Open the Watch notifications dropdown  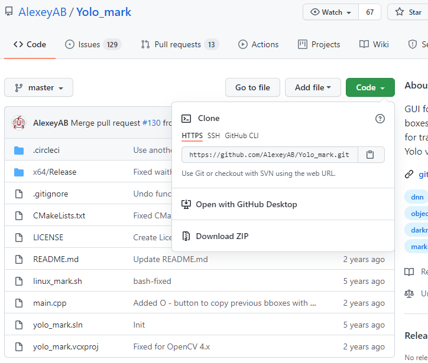tap(330, 12)
